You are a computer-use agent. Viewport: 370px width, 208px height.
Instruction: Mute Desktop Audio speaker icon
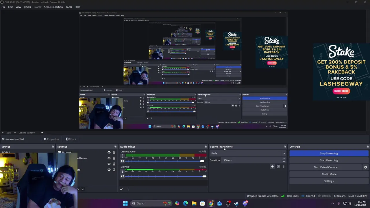click(122, 161)
